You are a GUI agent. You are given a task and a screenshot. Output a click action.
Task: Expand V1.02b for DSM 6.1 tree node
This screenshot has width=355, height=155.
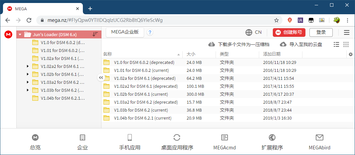(x=28, y=74)
